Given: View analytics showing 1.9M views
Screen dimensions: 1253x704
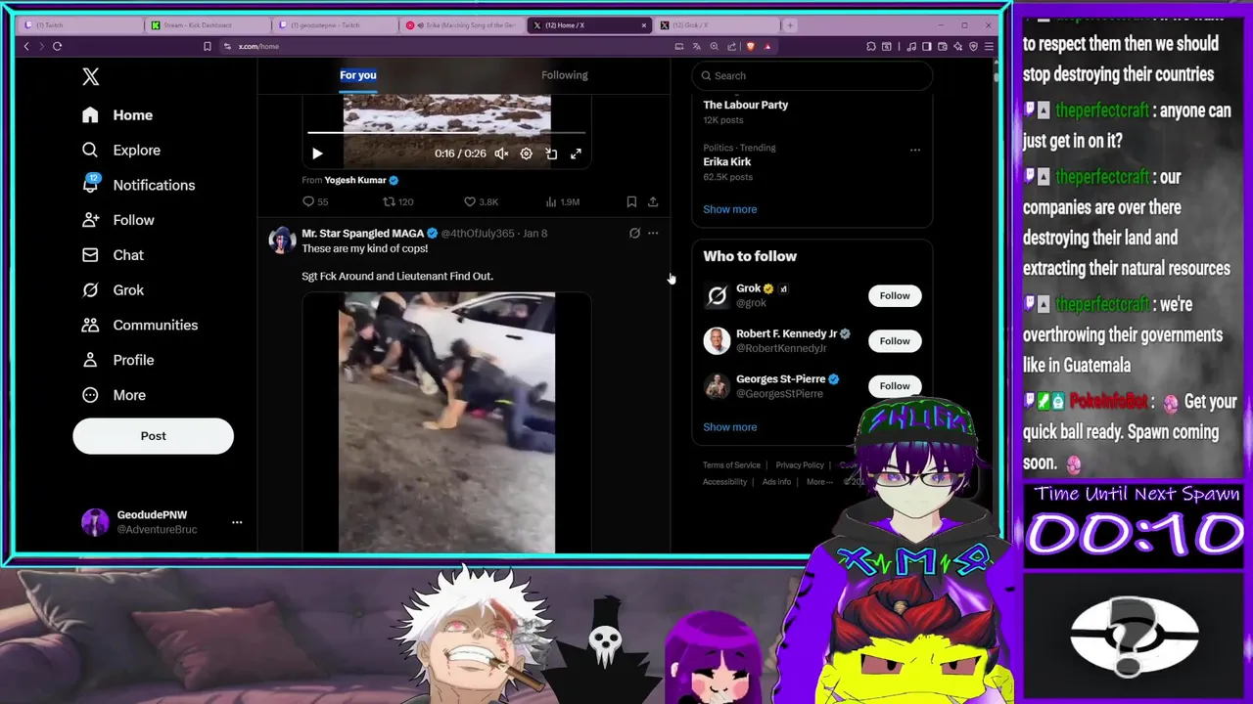Looking at the screenshot, I should [562, 201].
